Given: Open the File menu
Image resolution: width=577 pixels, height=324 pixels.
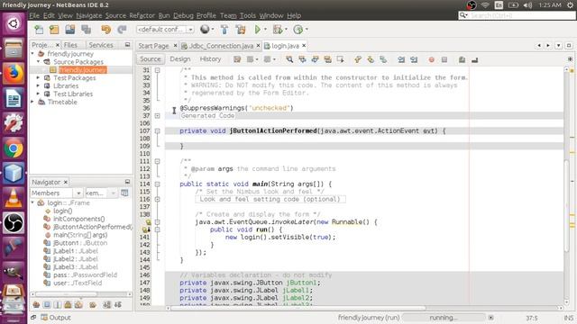Looking at the screenshot, I should pyautogui.click(x=34, y=15).
